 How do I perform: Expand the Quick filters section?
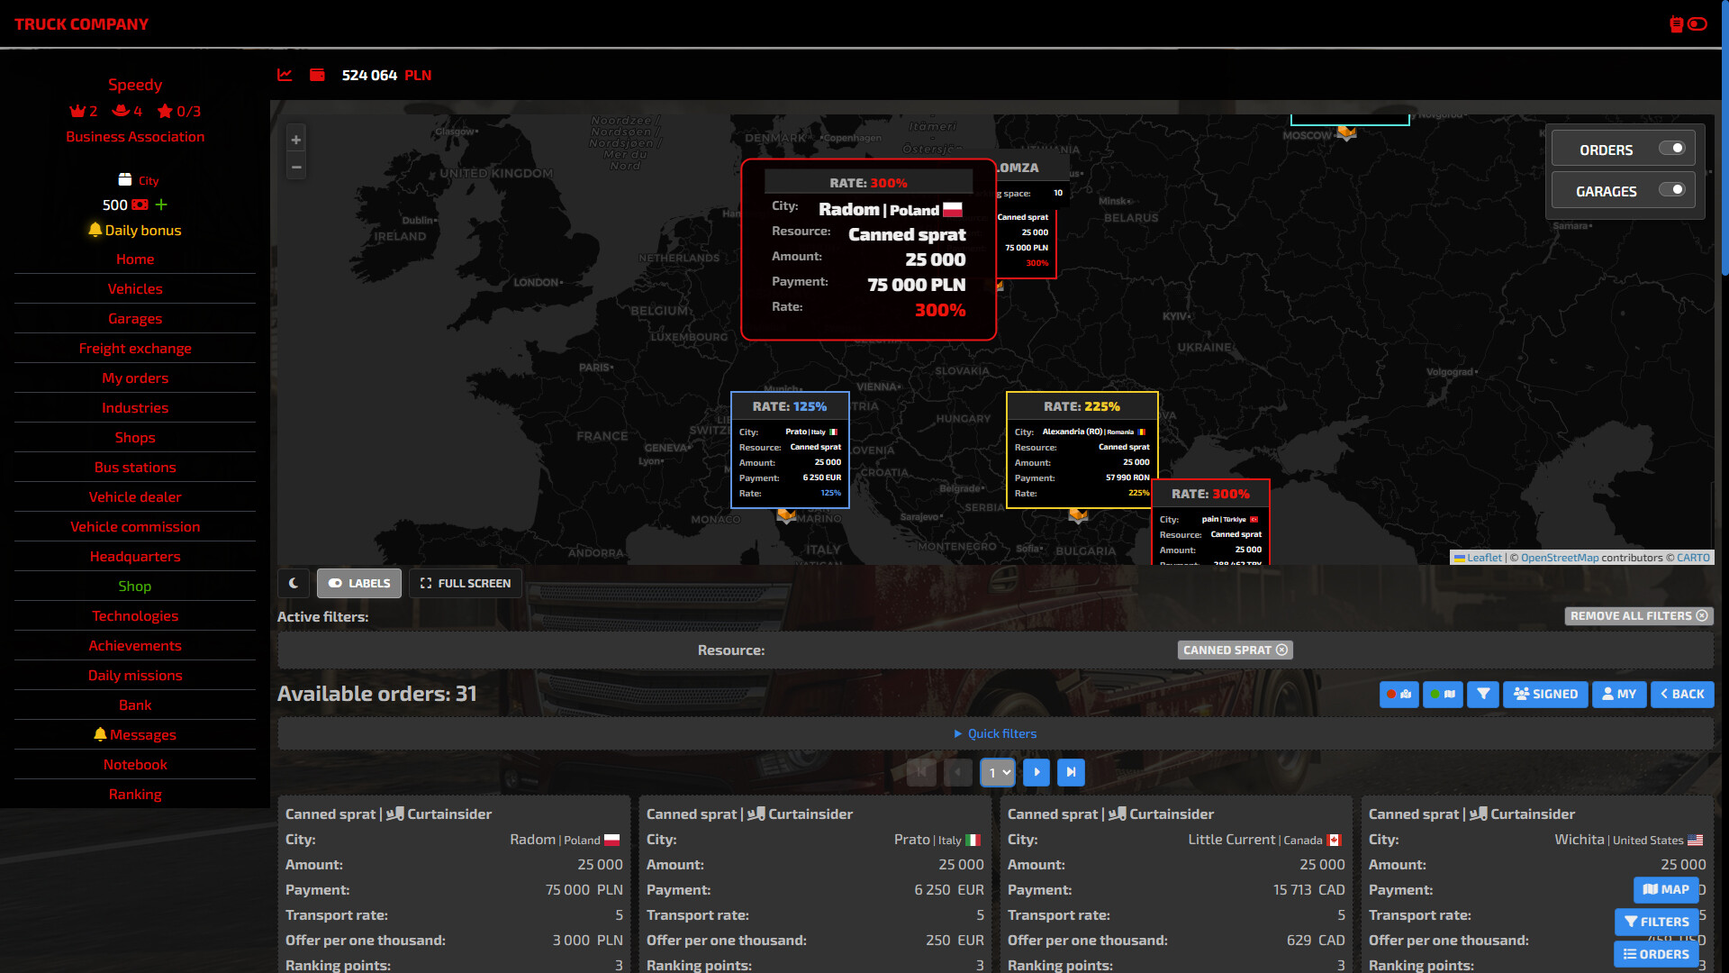(x=995, y=733)
